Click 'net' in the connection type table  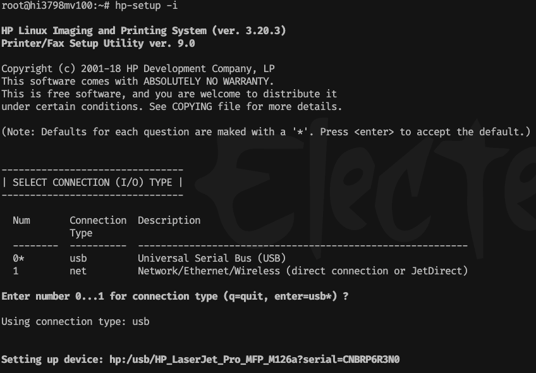click(78, 271)
